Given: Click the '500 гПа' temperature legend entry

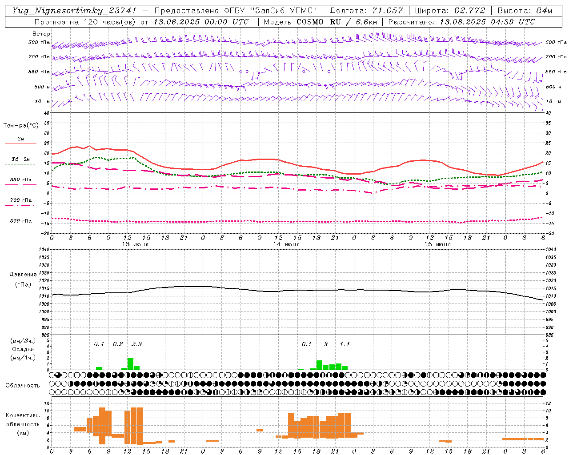Looking at the screenshot, I should click(21, 221).
